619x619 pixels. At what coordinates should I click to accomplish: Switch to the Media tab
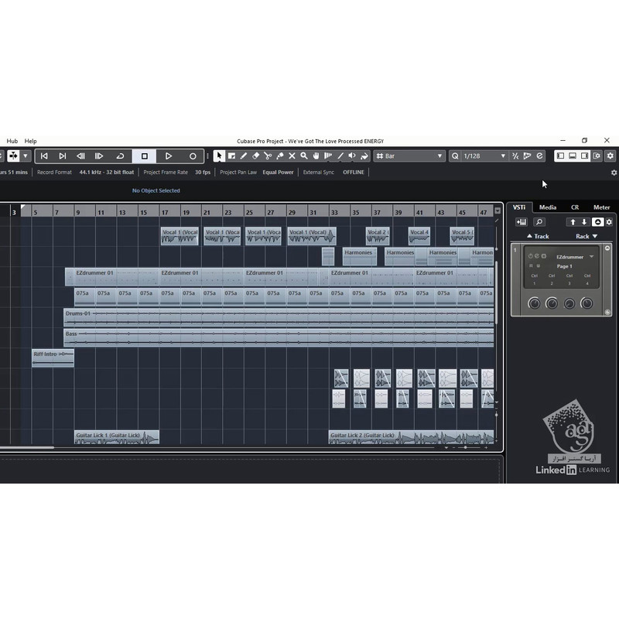[x=548, y=207]
